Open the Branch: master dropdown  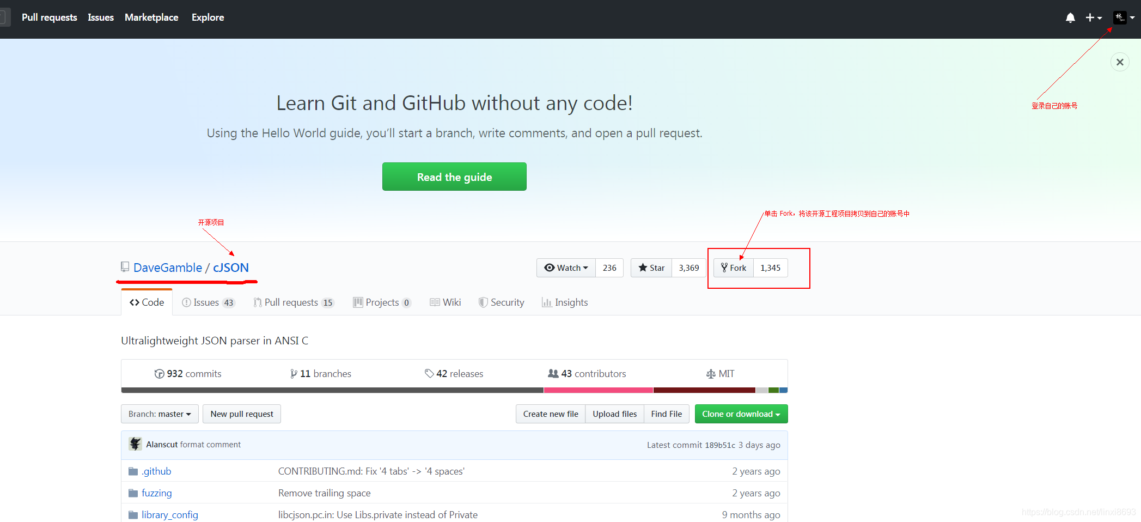[160, 414]
